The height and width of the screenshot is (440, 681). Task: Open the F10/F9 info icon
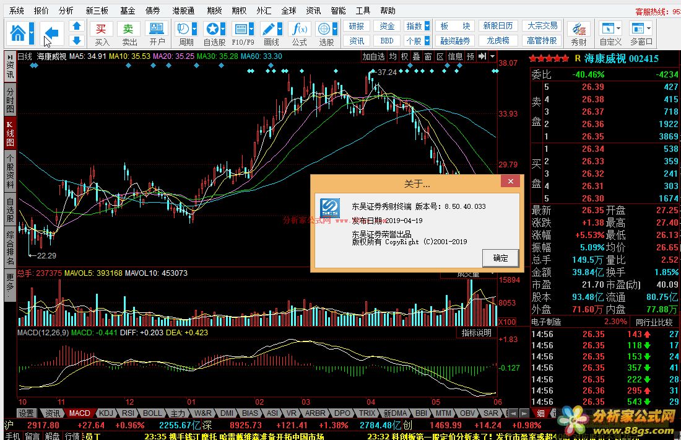tap(240, 29)
